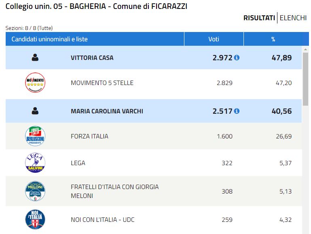Click the FORZA ITALIA list name
The height and width of the screenshot is (234, 311).
89,136
